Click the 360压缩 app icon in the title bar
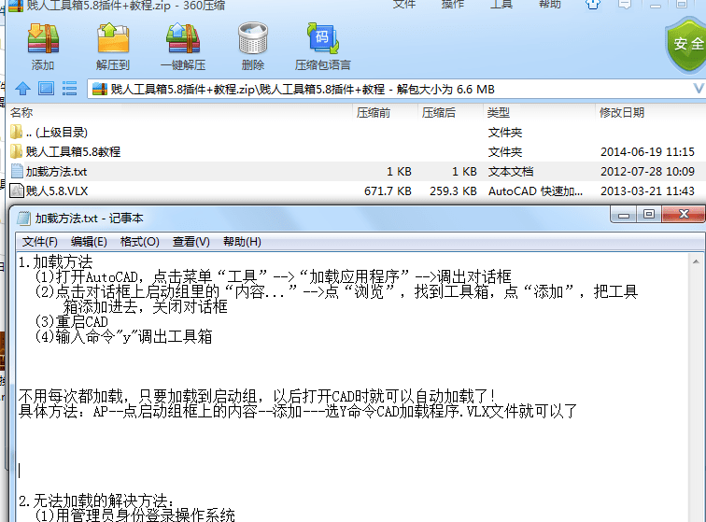 click(x=16, y=6)
